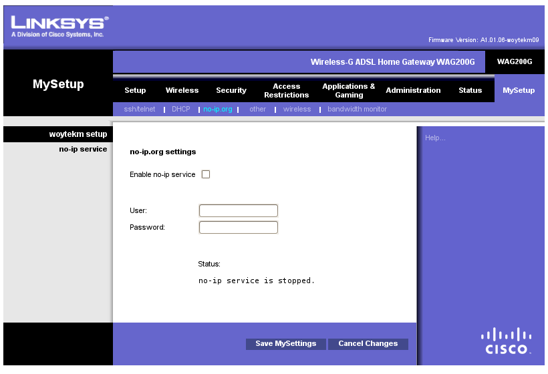Open the ssh/telnet sub-menu link

(x=140, y=109)
